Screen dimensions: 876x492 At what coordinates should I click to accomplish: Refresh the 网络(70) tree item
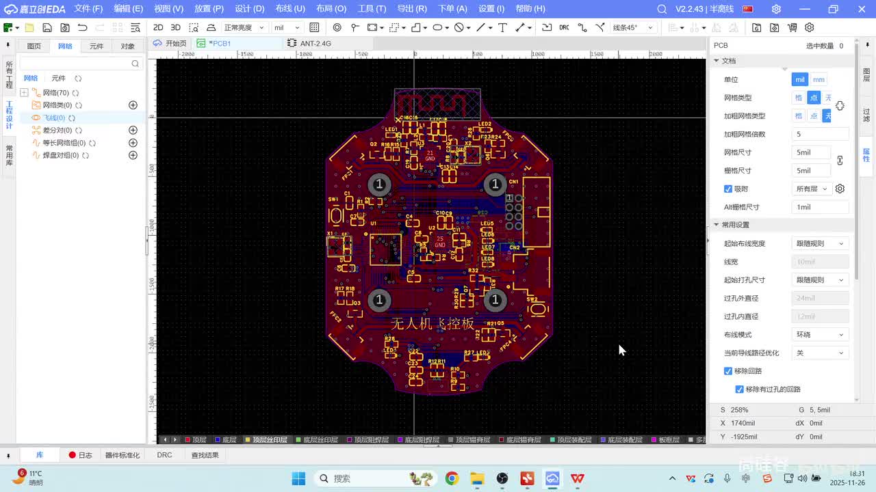76,93
